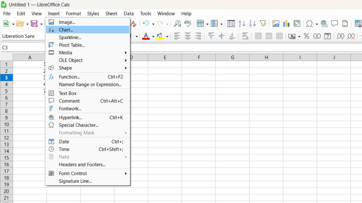The image size is (362, 203).
Task: Expand the OLE Object submenu
Action: coord(126,60)
